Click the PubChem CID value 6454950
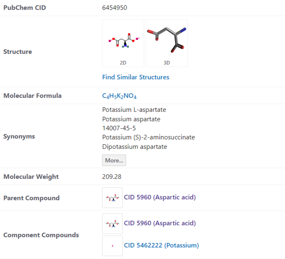 coord(116,7)
